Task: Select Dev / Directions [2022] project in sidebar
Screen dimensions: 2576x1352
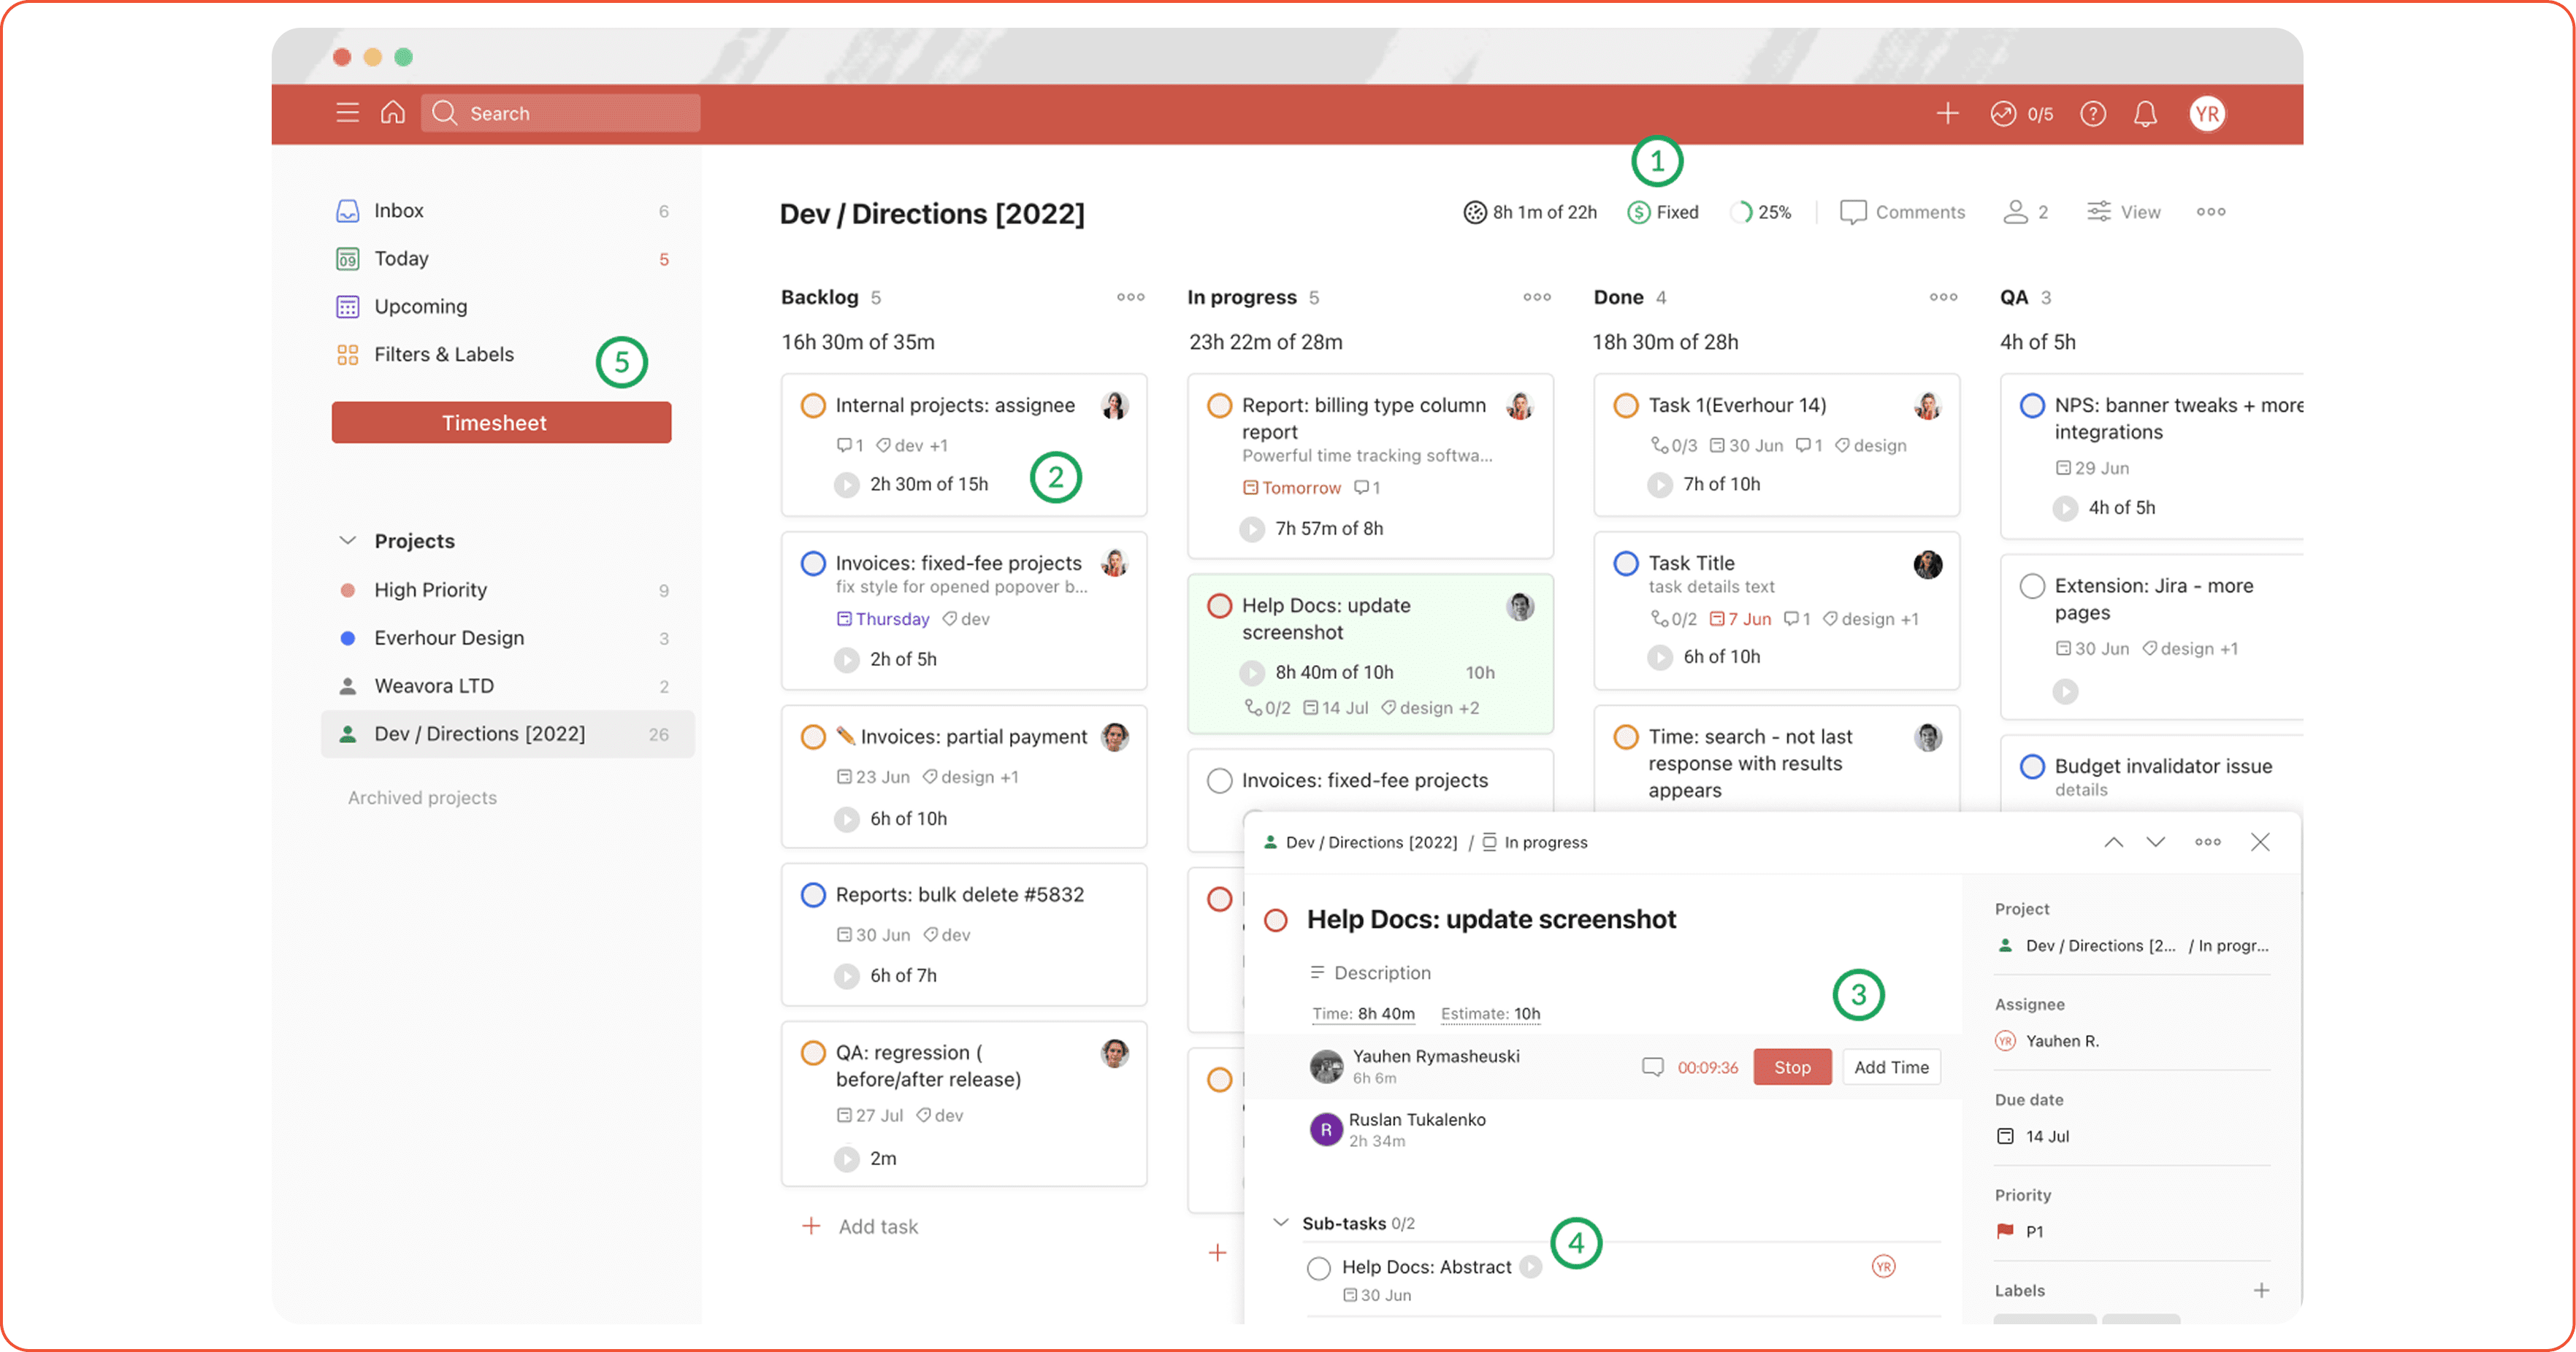Action: point(507,734)
